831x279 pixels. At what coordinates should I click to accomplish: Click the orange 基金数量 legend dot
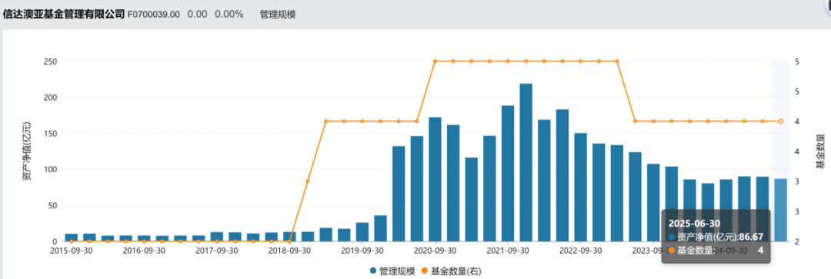click(x=425, y=271)
